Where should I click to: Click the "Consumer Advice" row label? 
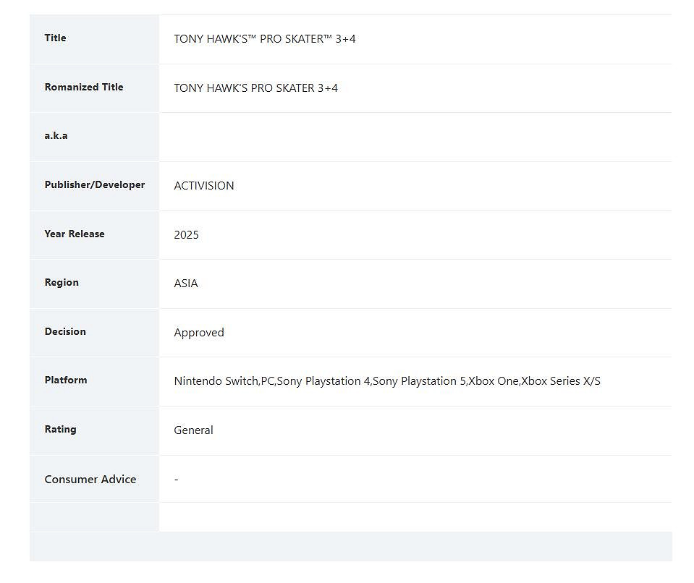pyautogui.click(x=90, y=480)
